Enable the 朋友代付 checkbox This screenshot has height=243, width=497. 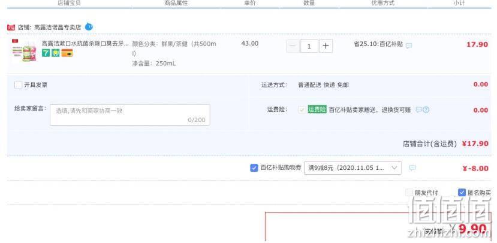409,192
